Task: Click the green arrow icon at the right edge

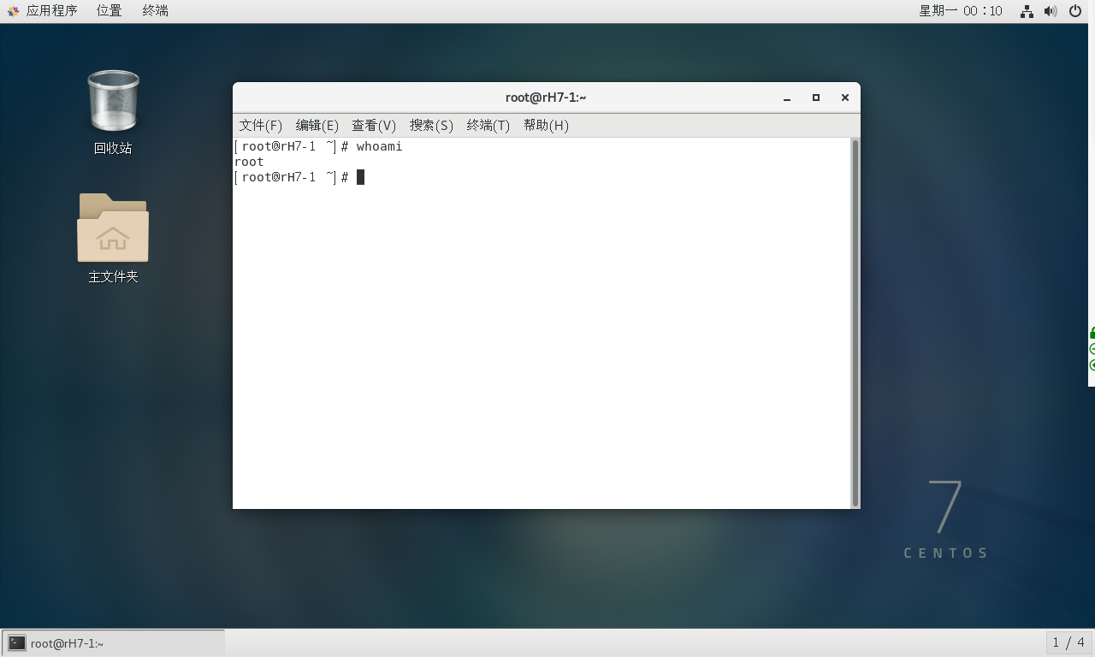Action: [1091, 364]
